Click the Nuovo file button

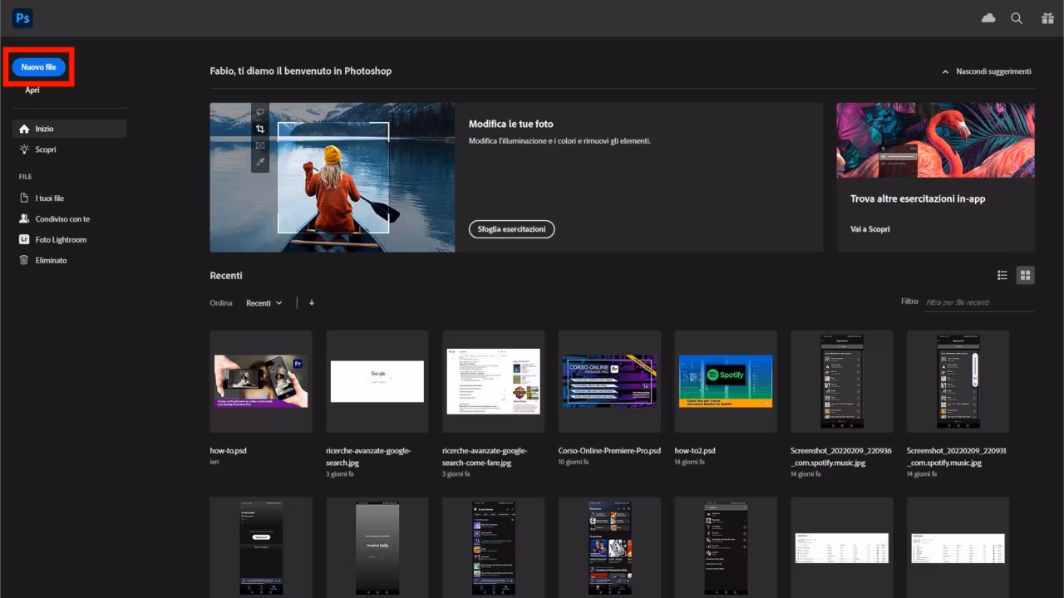point(39,66)
